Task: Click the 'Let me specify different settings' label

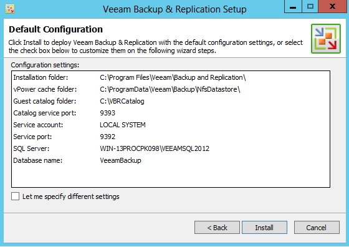Action: coord(71,196)
